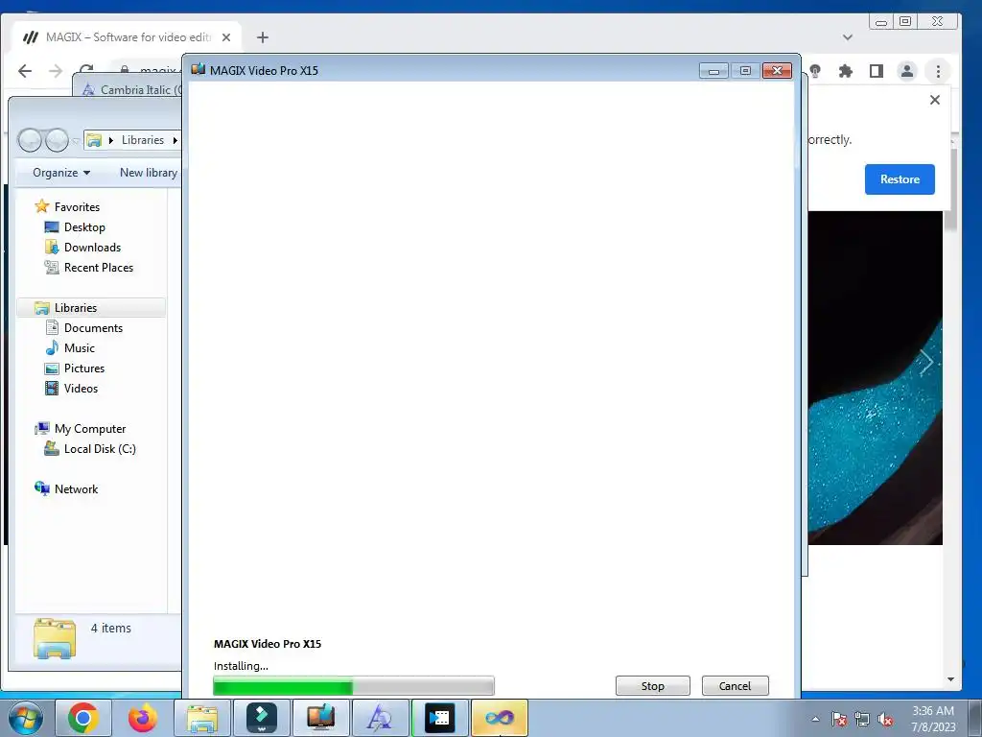Cancel the MAGIX installer

tap(735, 685)
